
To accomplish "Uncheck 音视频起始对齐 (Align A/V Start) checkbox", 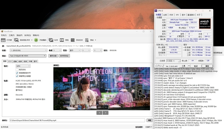I will [17, 73].
